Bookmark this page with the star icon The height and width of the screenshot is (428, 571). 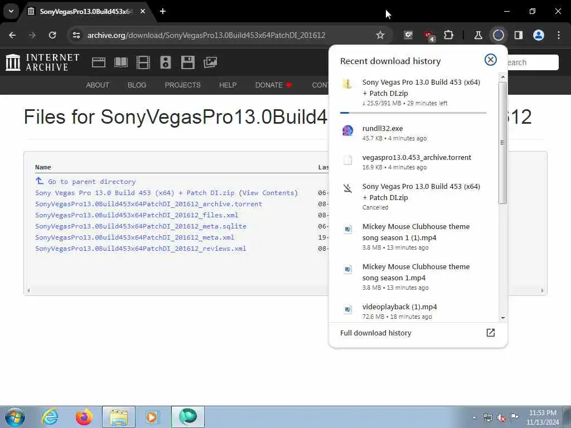coord(380,35)
